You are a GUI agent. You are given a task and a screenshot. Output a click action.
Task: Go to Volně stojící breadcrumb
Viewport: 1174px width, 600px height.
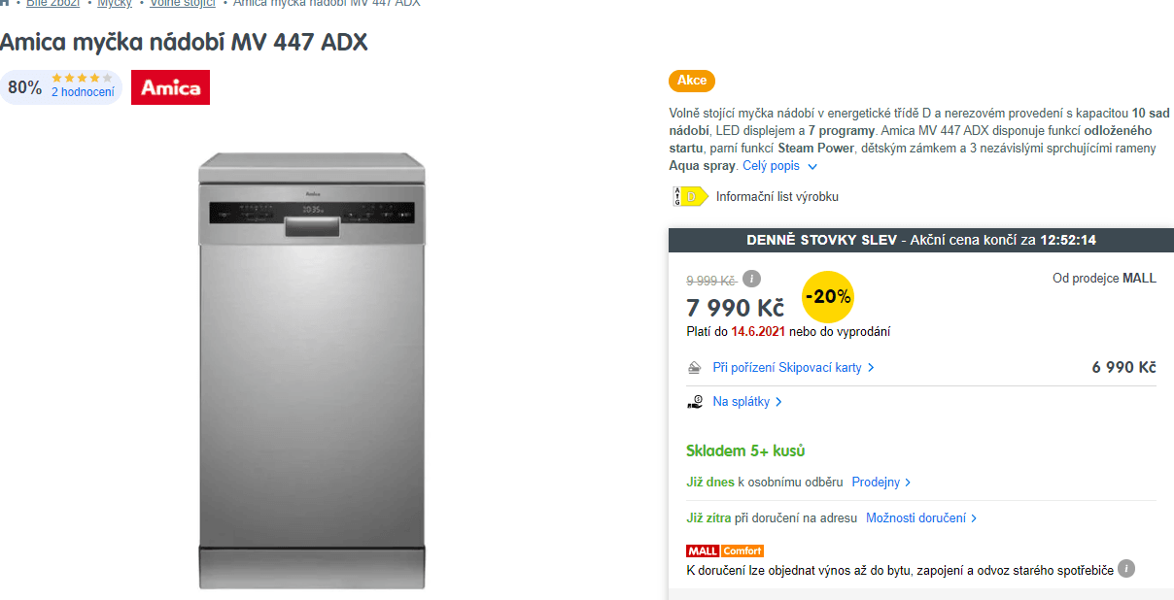coord(182,4)
